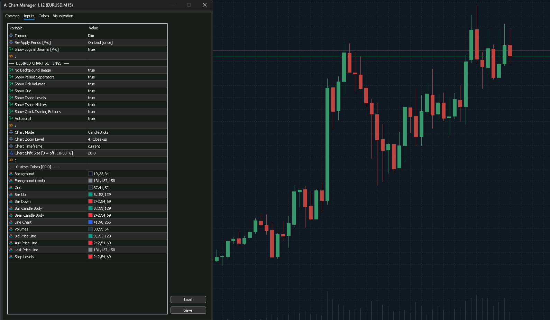Open the Chart Mode Candlesticks dropdown

pos(127,132)
